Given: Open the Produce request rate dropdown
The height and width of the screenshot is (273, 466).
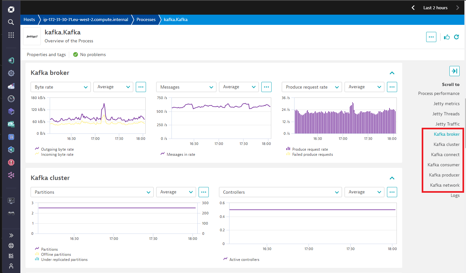Looking at the screenshot, I should click(x=312, y=87).
